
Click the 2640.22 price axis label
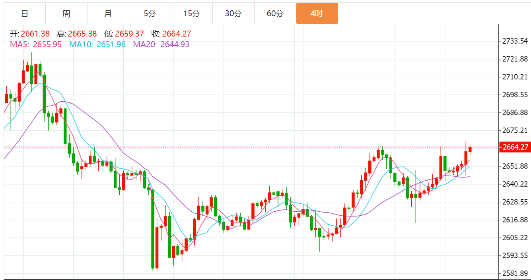(515, 184)
